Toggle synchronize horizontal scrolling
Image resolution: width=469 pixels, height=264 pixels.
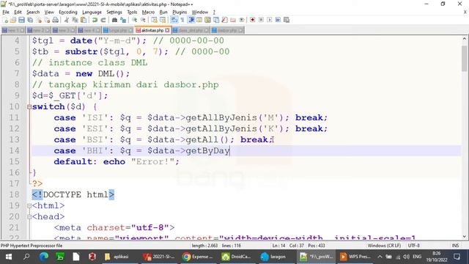point(163,20)
